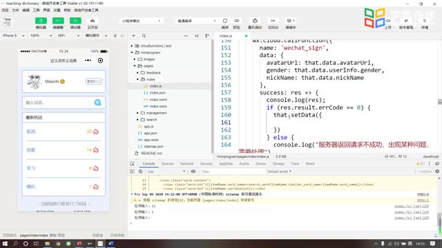Screen dimensions: 442x248
Task: Toggle the console sidebar panel icon
Action: (132, 172)
